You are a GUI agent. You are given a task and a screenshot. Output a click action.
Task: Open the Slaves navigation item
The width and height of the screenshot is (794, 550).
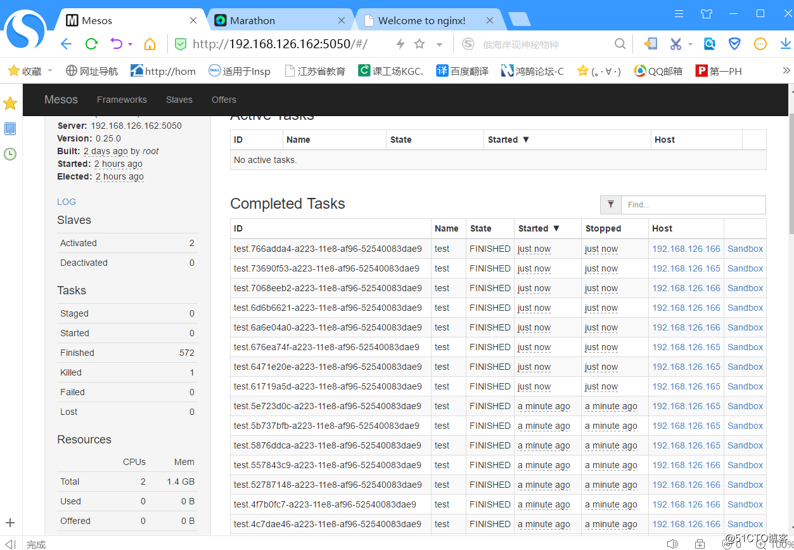pos(179,100)
